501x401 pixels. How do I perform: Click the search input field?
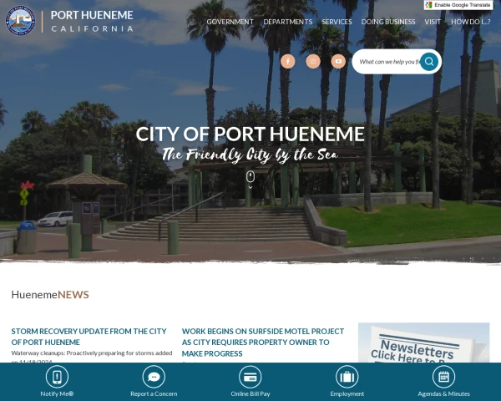pyautogui.click(x=388, y=61)
